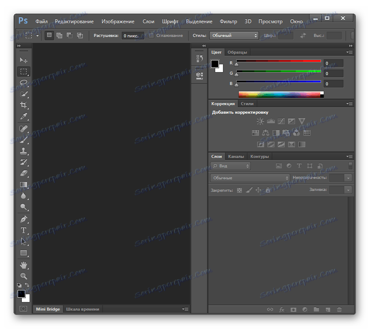Toggle the Сглаживание checkbox

(151, 36)
